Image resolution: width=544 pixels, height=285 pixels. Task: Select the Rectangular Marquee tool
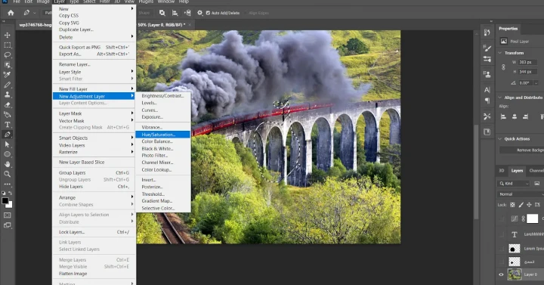8,45
